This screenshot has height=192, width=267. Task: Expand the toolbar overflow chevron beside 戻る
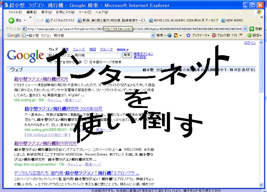point(31,17)
